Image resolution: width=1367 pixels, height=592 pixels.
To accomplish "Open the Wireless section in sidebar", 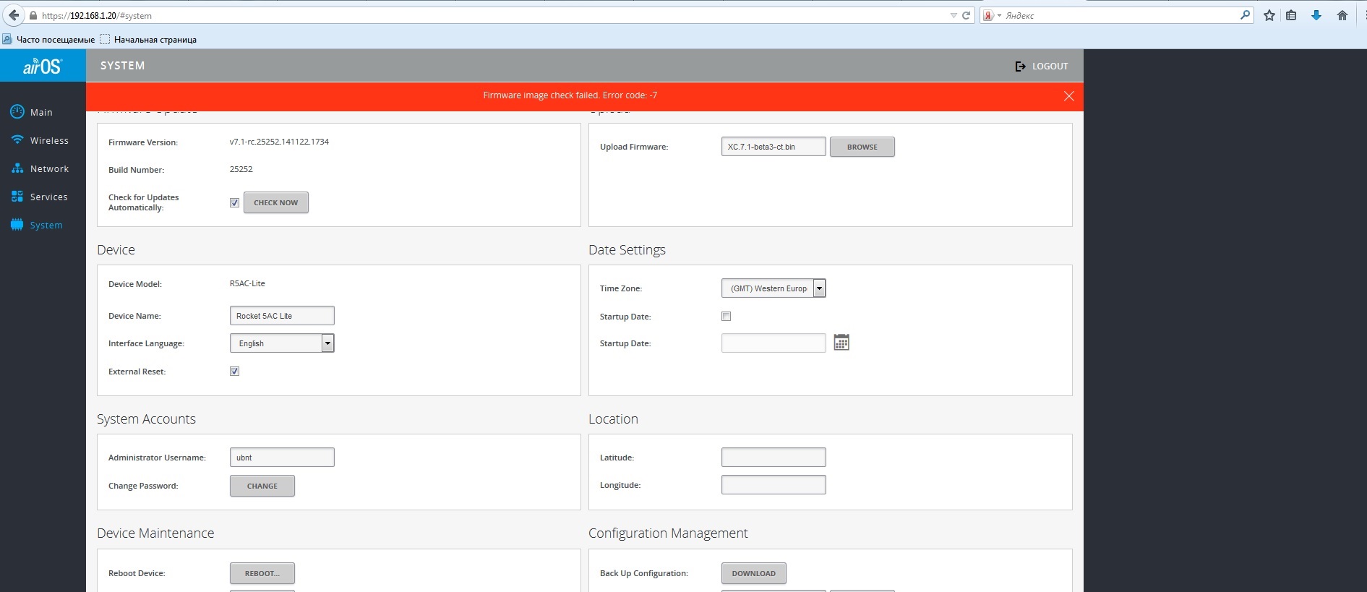I will (49, 141).
